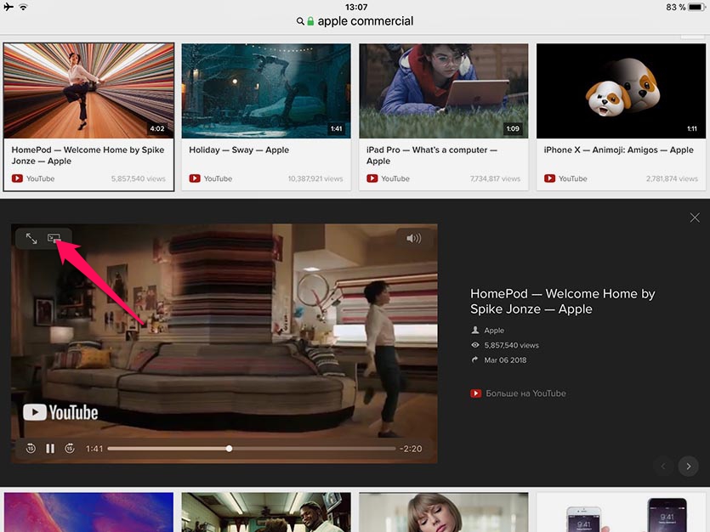Image resolution: width=710 pixels, height=532 pixels.
Task: Click the elapsed time '1:41' in player
Action: (x=94, y=449)
